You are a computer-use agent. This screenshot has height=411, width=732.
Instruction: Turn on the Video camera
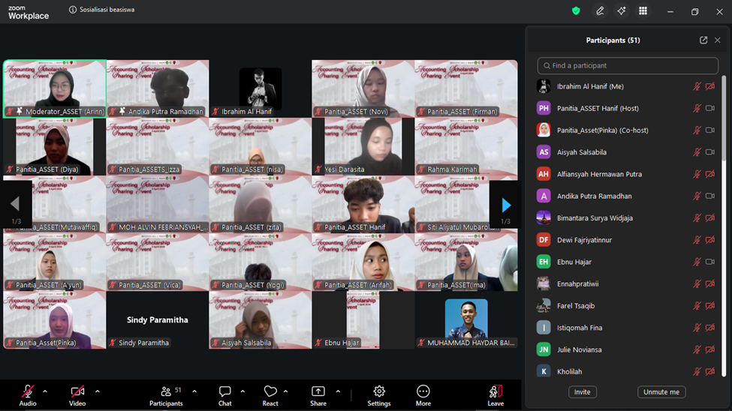tap(77, 395)
